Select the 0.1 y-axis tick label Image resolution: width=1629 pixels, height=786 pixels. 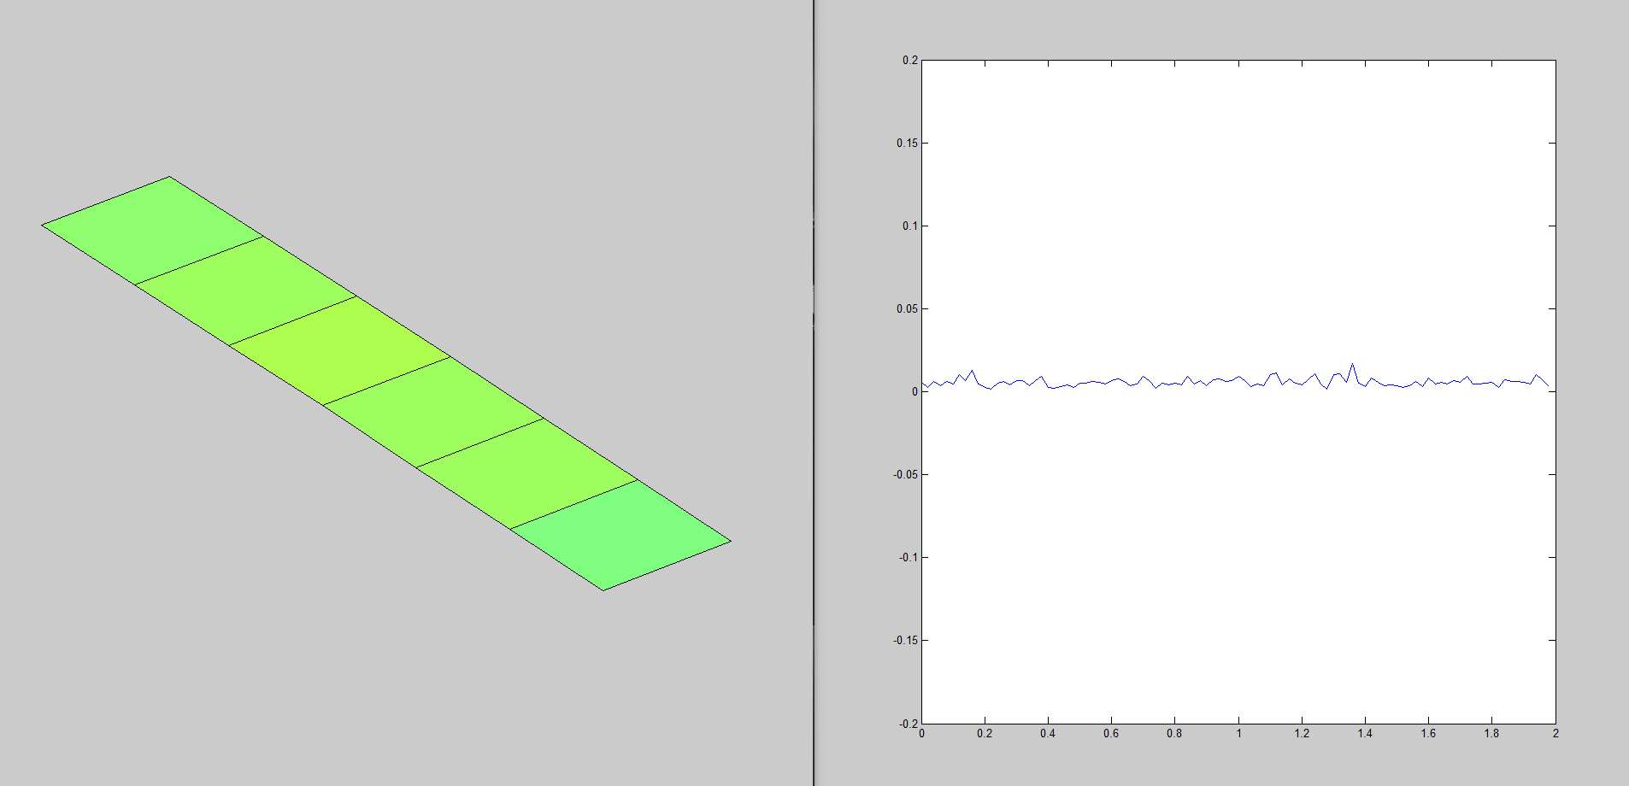909,226
